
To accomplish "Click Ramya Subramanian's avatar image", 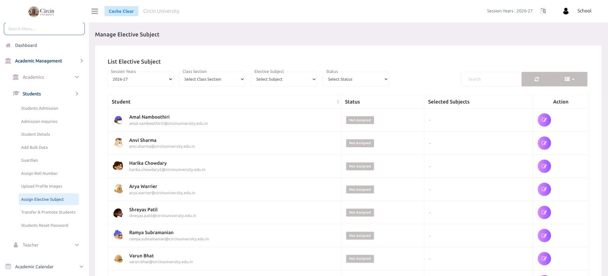I will tap(118, 236).
